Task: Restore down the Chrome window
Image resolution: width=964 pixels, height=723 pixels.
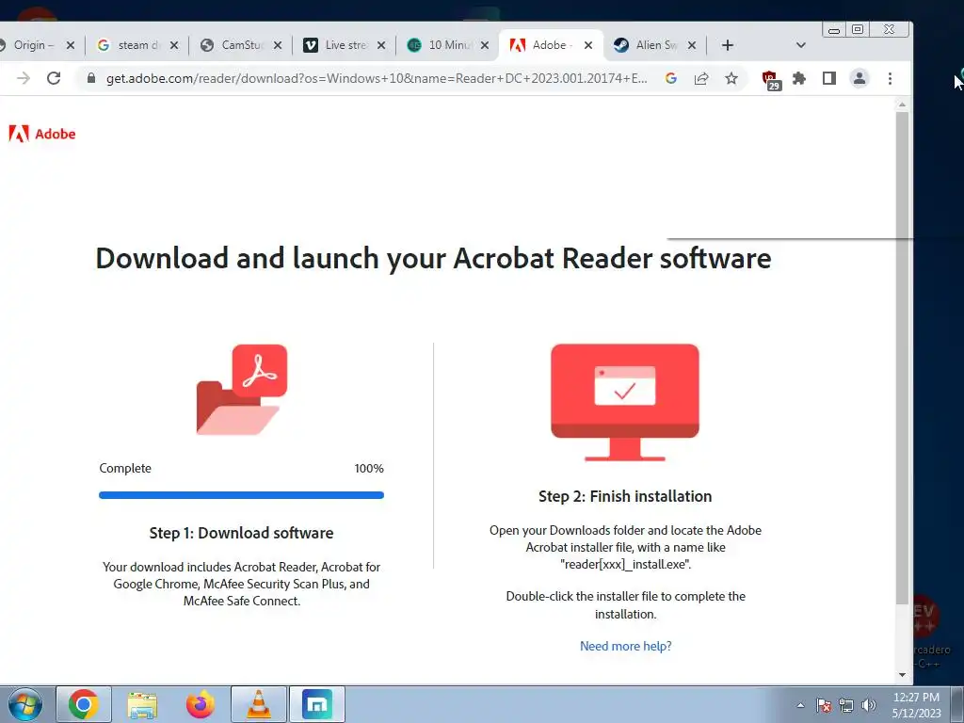Action: click(858, 29)
